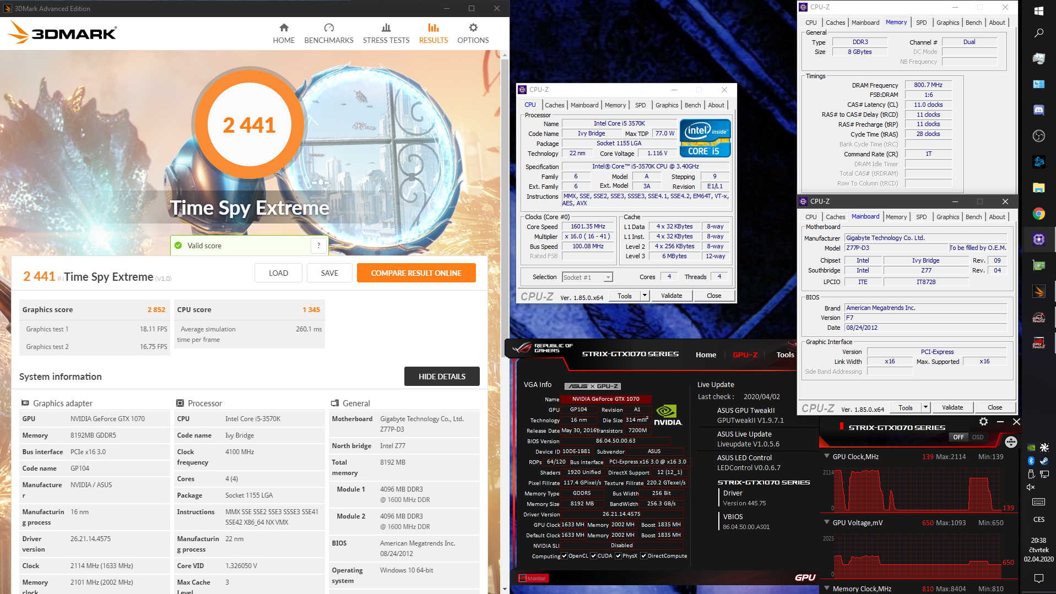The width and height of the screenshot is (1056, 594).
Task: Switch the OSD toggle to OFF
Action: coord(958,437)
